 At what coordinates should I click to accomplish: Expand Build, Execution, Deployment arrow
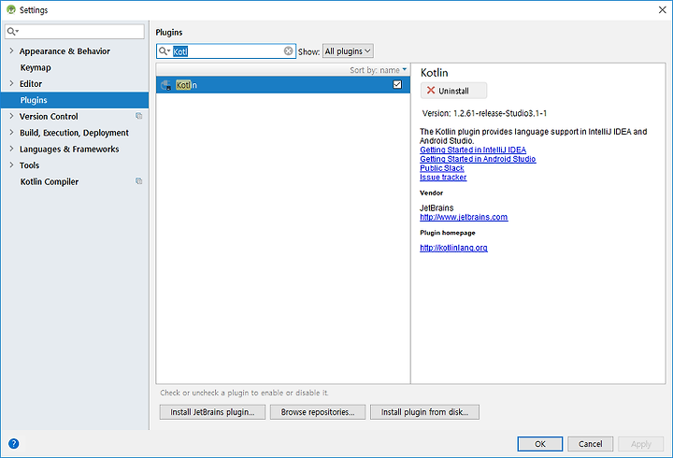click(x=11, y=132)
